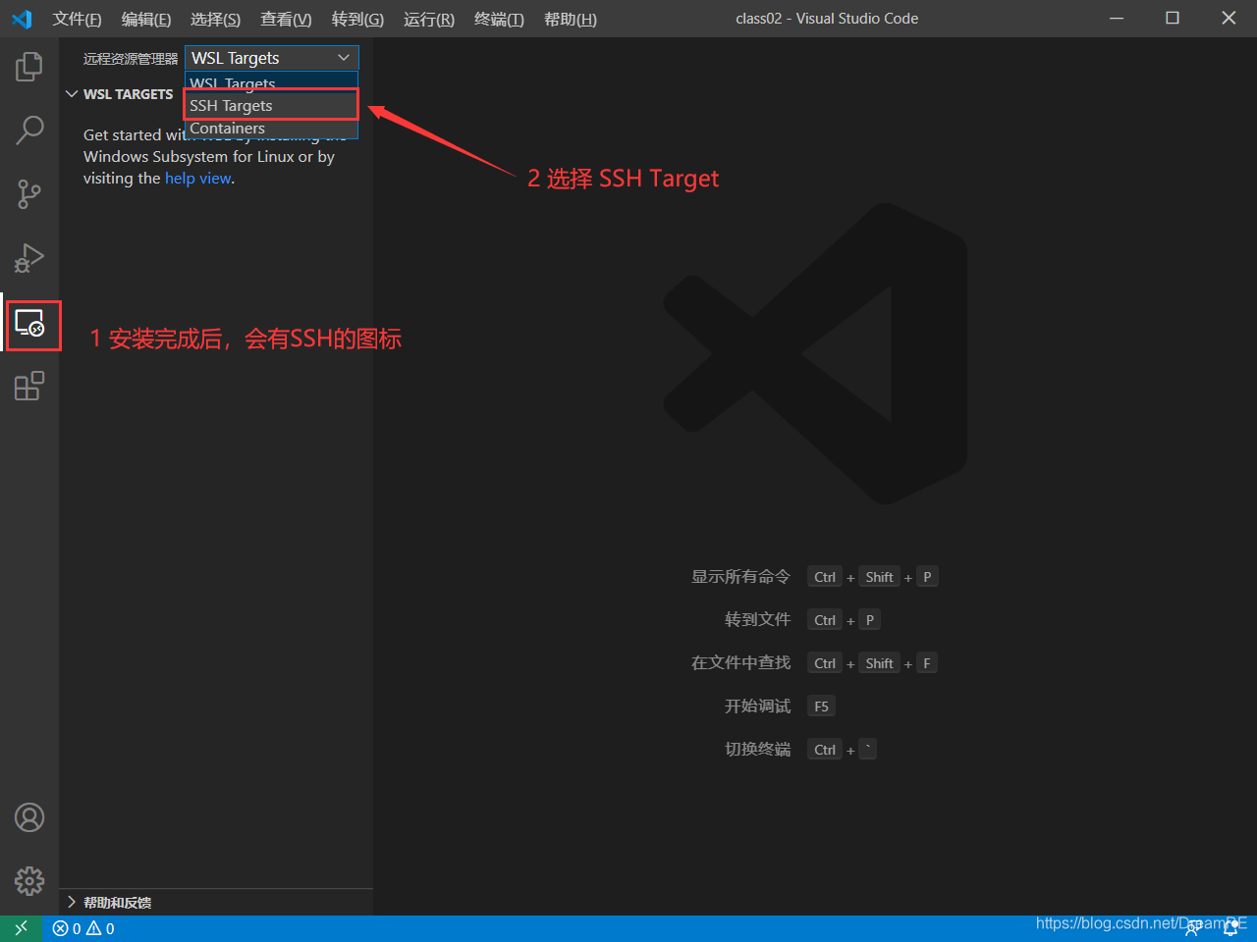This screenshot has height=942, width=1257.
Task: Click the 显示所有命令 label
Action: tap(740, 577)
